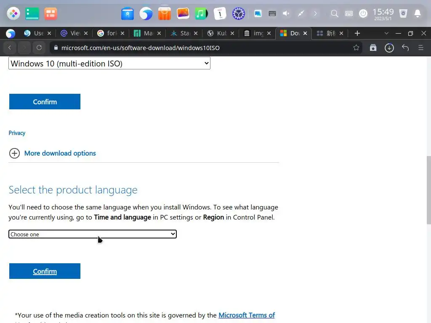Open the trash icon in the dock
The width and height of the screenshot is (431, 323).
coord(403,13)
